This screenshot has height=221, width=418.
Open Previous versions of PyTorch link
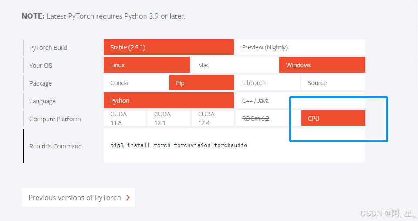[78, 197]
